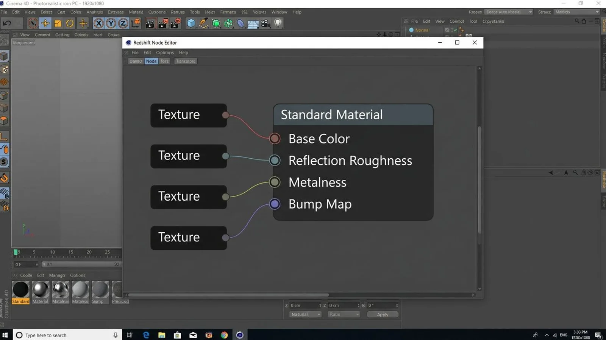
Task: Click the Deformer capsule icon
Action: coord(241,23)
